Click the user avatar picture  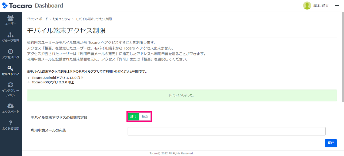307,6
